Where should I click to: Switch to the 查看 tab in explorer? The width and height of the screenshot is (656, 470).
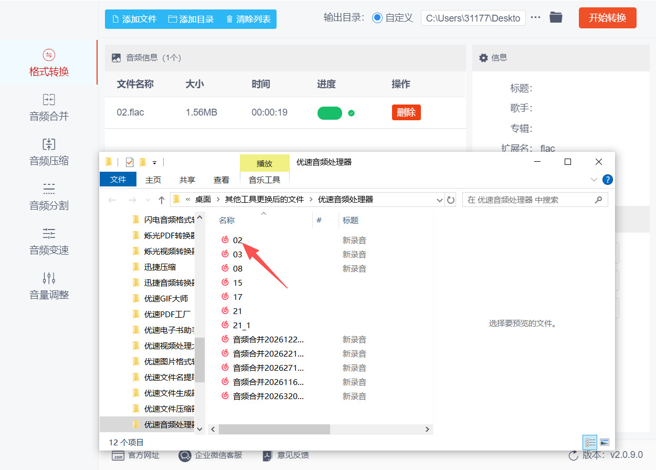(221, 179)
